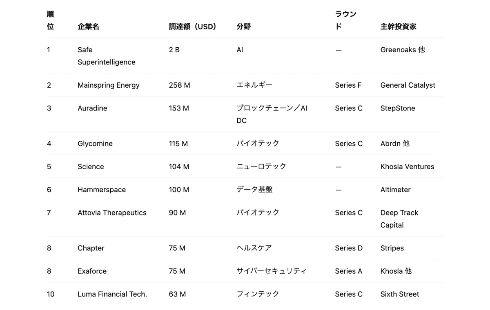The width and height of the screenshot is (490, 310).
Task: Select the Safe Superintelligence company name
Action: [x=106, y=56]
